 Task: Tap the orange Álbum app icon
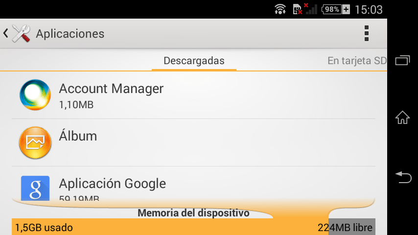pyautogui.click(x=35, y=142)
